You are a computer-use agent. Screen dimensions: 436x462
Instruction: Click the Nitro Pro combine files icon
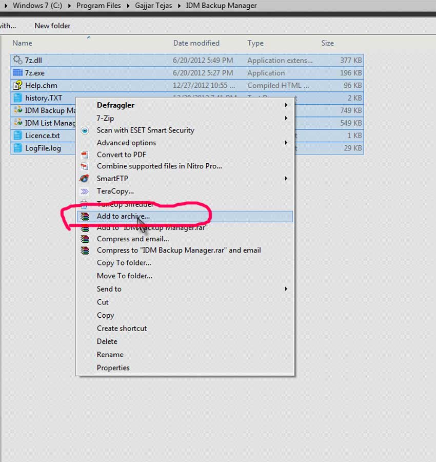coord(85,166)
